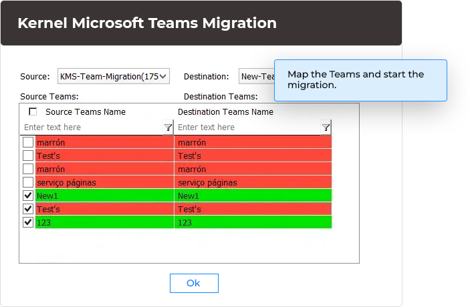Select source Test's cell in the checked row
This screenshot has height=307, width=468.
[x=104, y=209]
